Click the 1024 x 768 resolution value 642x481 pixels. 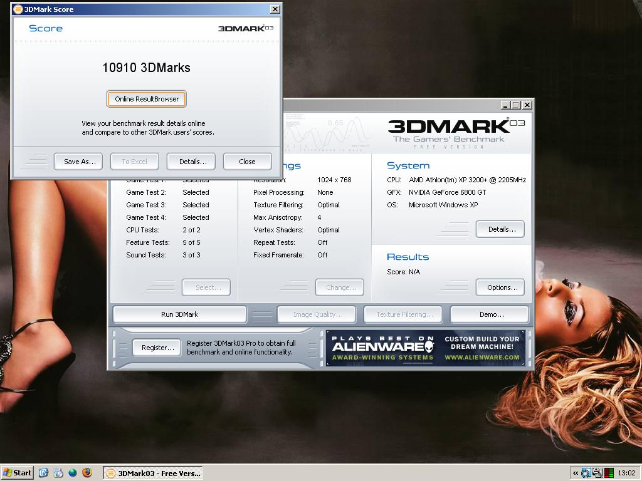tap(334, 180)
